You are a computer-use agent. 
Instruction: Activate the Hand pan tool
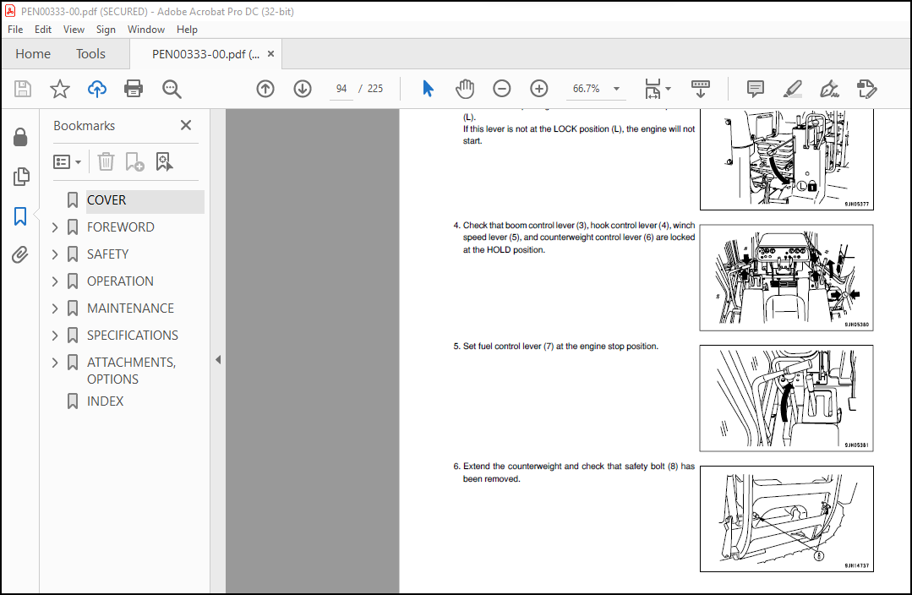[465, 89]
